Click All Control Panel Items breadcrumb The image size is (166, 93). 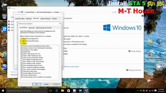(x=44, y=12)
